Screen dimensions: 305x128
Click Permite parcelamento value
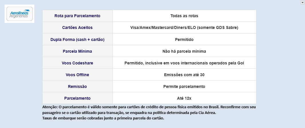click(184, 86)
